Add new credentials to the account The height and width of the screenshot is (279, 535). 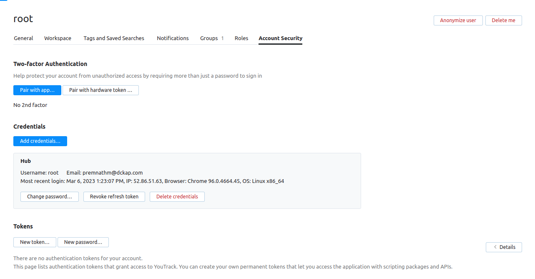click(40, 141)
